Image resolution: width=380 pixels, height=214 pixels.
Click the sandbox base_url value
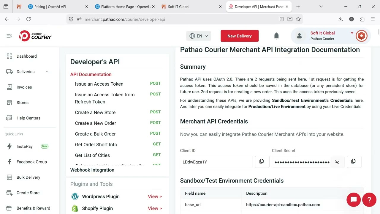coord(283,204)
